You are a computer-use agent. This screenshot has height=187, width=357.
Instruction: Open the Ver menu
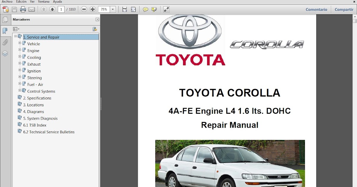32,2
